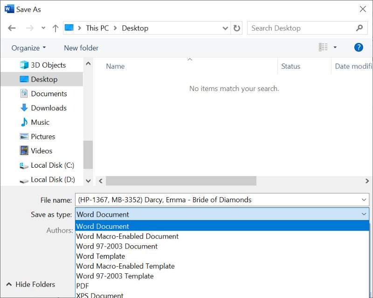Open the Help question mark icon
The width and height of the screenshot is (373, 298).
tap(358, 47)
